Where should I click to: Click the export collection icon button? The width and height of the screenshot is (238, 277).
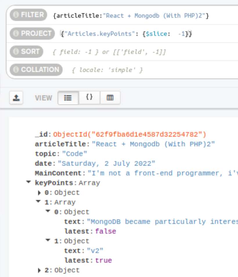(x=16, y=98)
